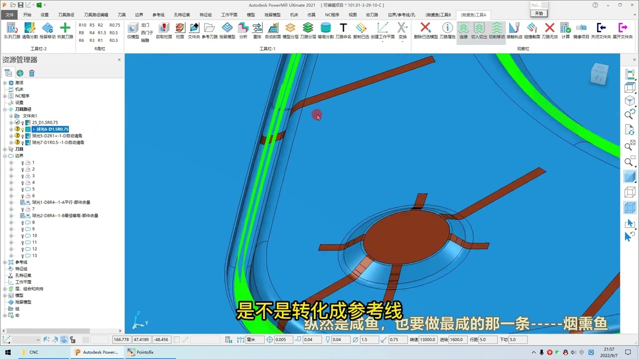
Task: Select the 仅模型 model-only icon
Action: 133,30
